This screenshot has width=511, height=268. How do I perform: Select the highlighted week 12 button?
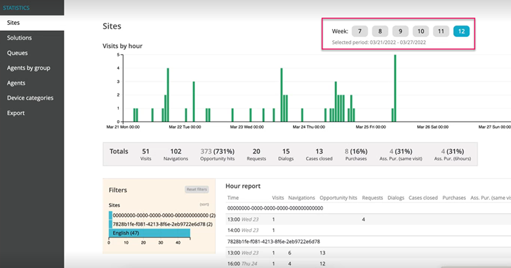click(462, 31)
